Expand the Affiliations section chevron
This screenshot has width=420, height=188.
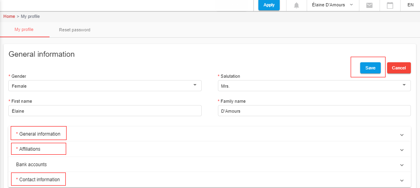[x=402, y=150]
